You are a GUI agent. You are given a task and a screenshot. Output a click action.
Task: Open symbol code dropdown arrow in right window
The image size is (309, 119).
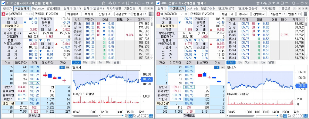pos(182,14)
